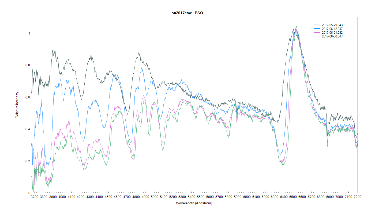Select the 2017-06-12.047 legend label
The image size is (375, 214).
332,29
